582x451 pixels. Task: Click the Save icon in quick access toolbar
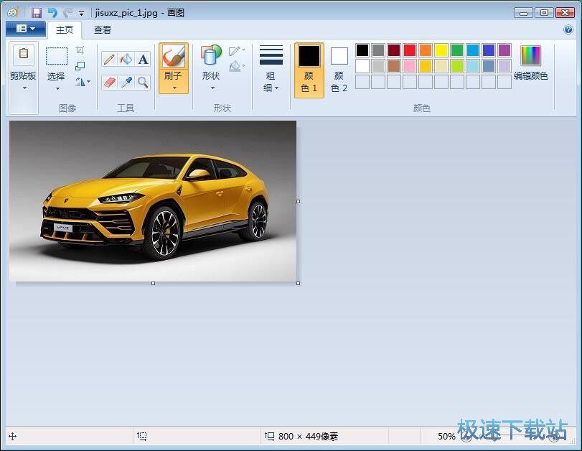pyautogui.click(x=36, y=13)
